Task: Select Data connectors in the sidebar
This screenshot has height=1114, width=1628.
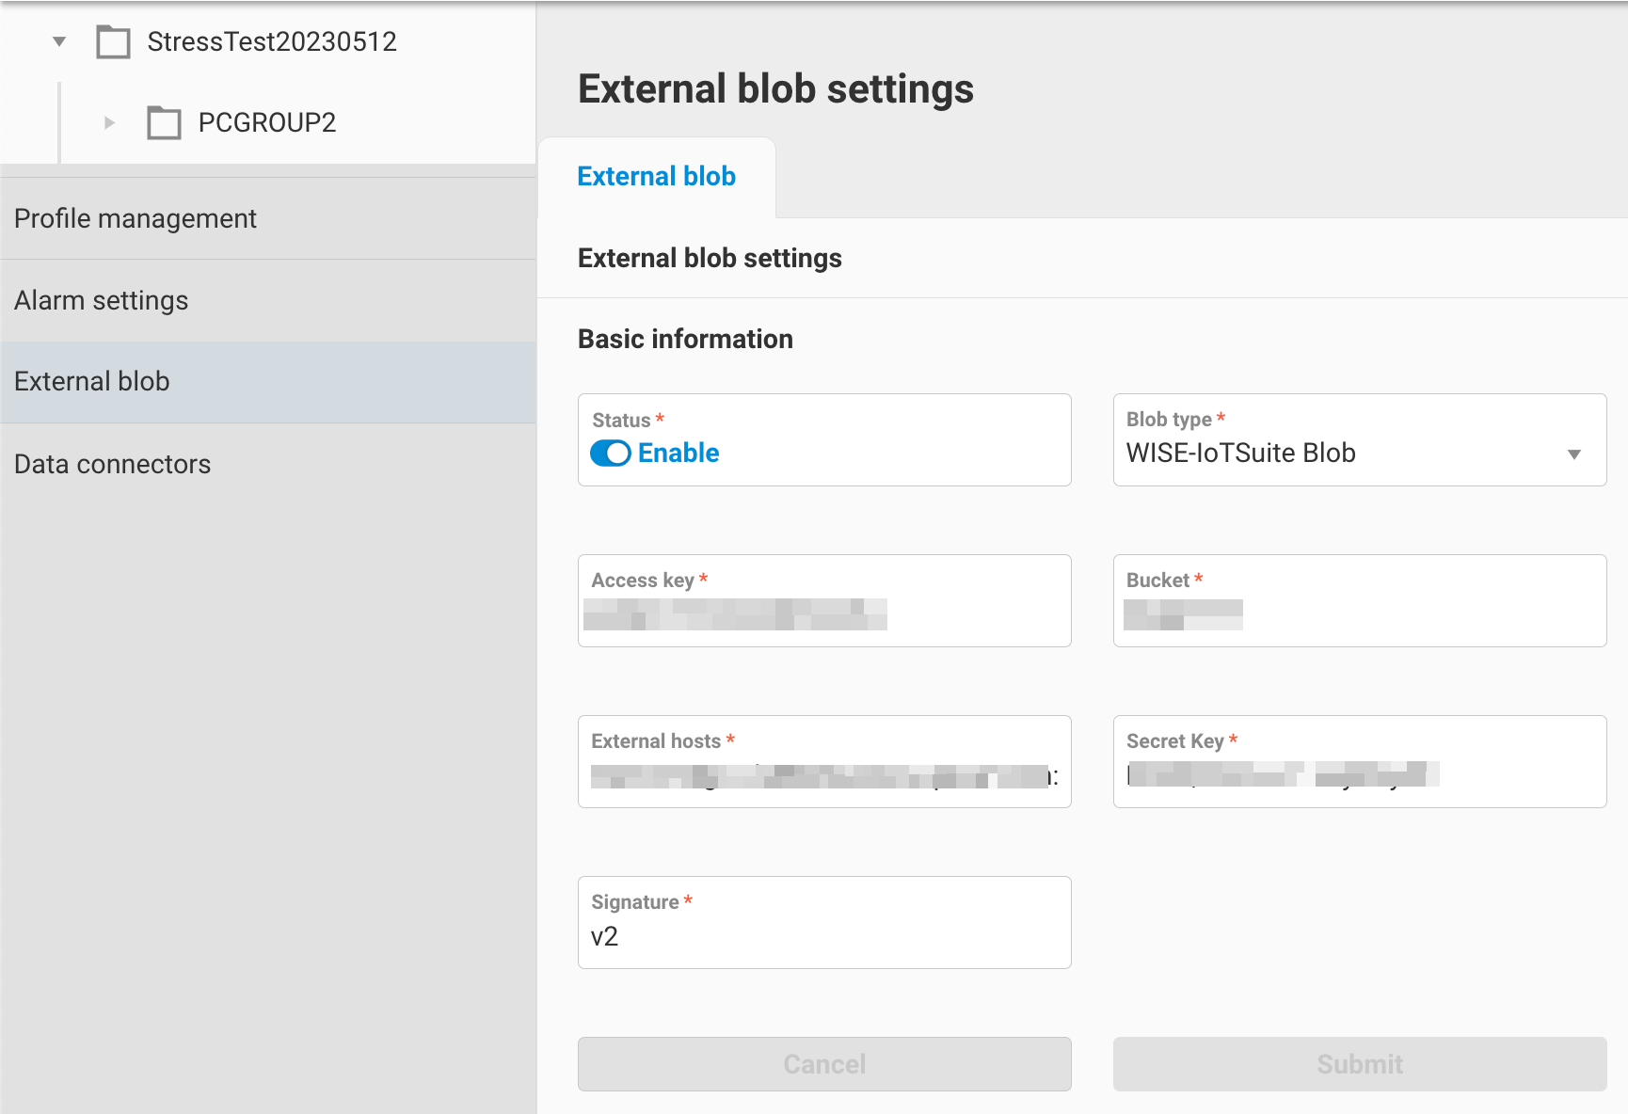Action: [112, 463]
